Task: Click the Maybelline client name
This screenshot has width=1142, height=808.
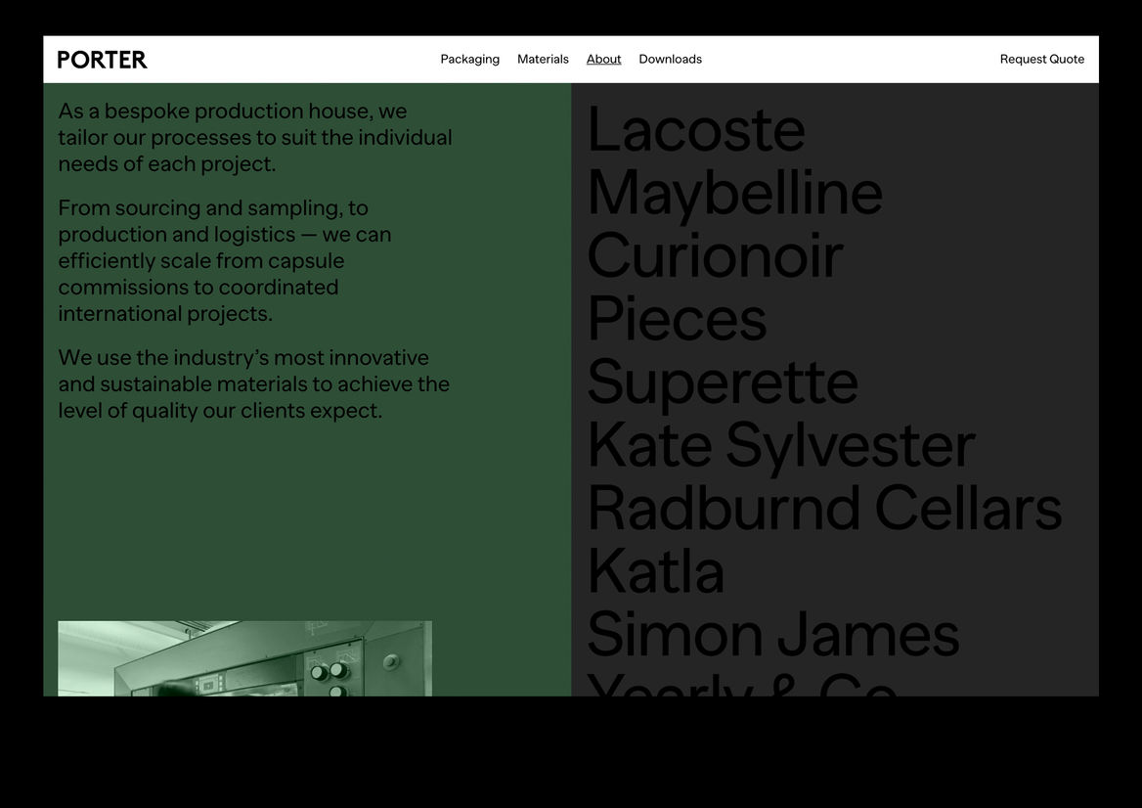Action: point(734,194)
